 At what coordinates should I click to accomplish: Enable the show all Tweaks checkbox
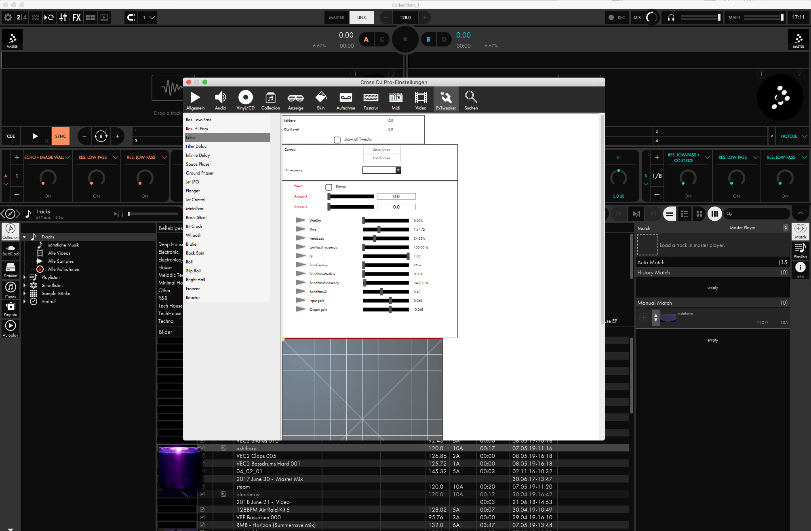(337, 140)
